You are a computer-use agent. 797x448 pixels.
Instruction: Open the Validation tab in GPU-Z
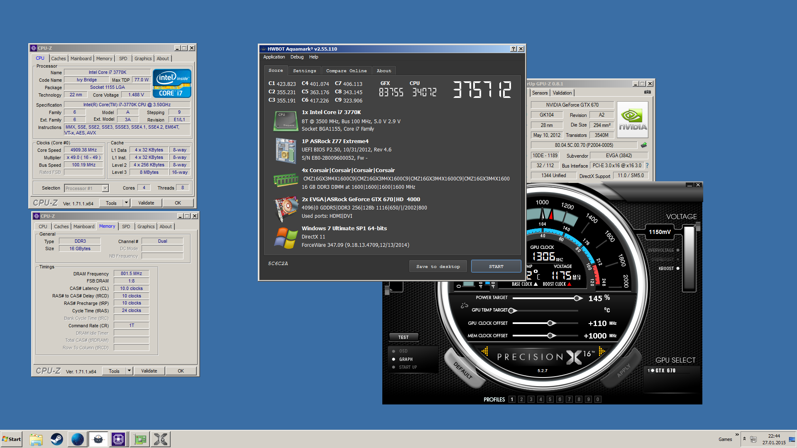[x=562, y=93]
